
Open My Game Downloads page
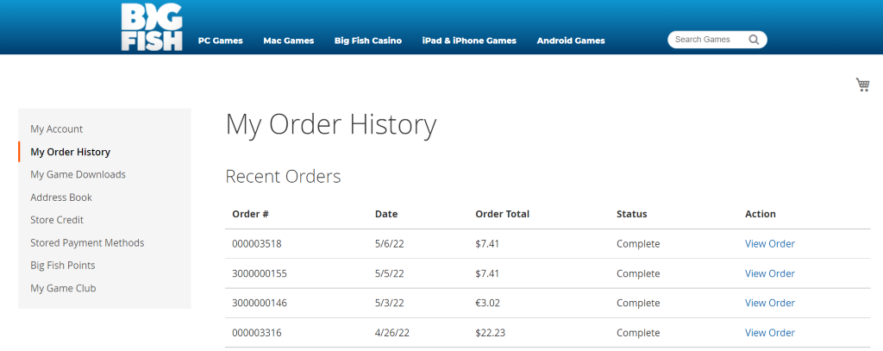click(78, 174)
